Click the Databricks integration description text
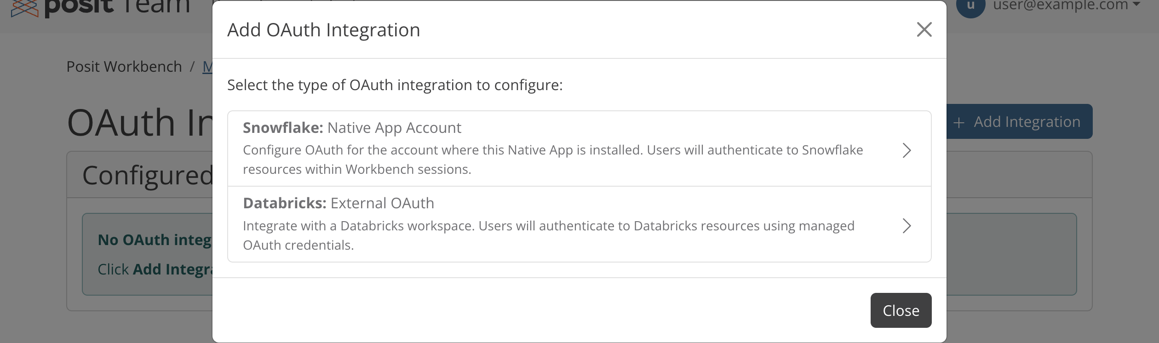Image resolution: width=1159 pixels, height=343 pixels. pos(549,235)
